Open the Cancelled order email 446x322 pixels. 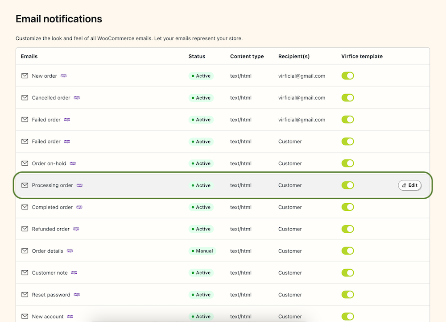coord(51,98)
